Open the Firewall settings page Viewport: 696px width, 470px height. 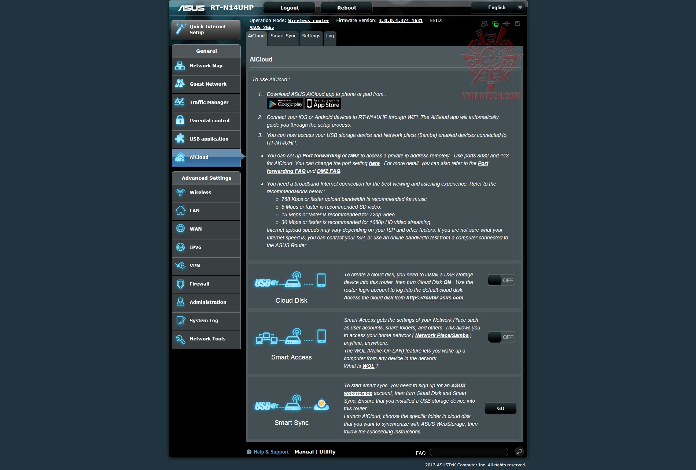(206, 284)
